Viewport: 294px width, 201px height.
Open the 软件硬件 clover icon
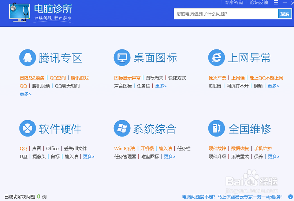(x=27, y=128)
